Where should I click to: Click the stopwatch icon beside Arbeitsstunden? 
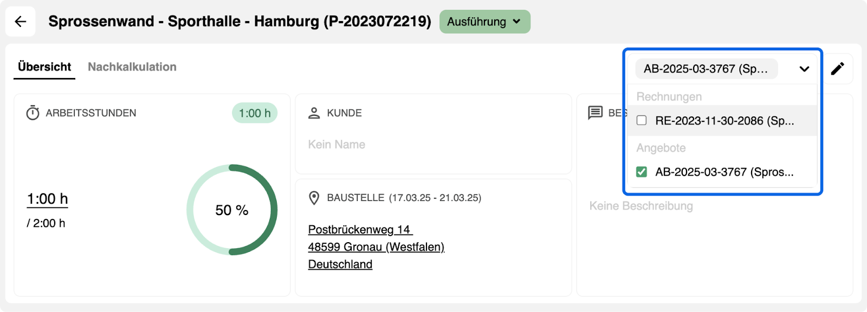[33, 113]
